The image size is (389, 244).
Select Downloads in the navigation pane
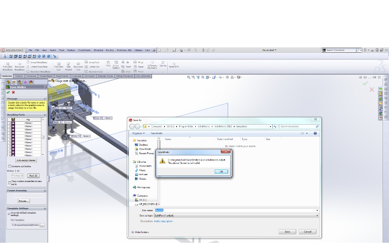coord(143,149)
